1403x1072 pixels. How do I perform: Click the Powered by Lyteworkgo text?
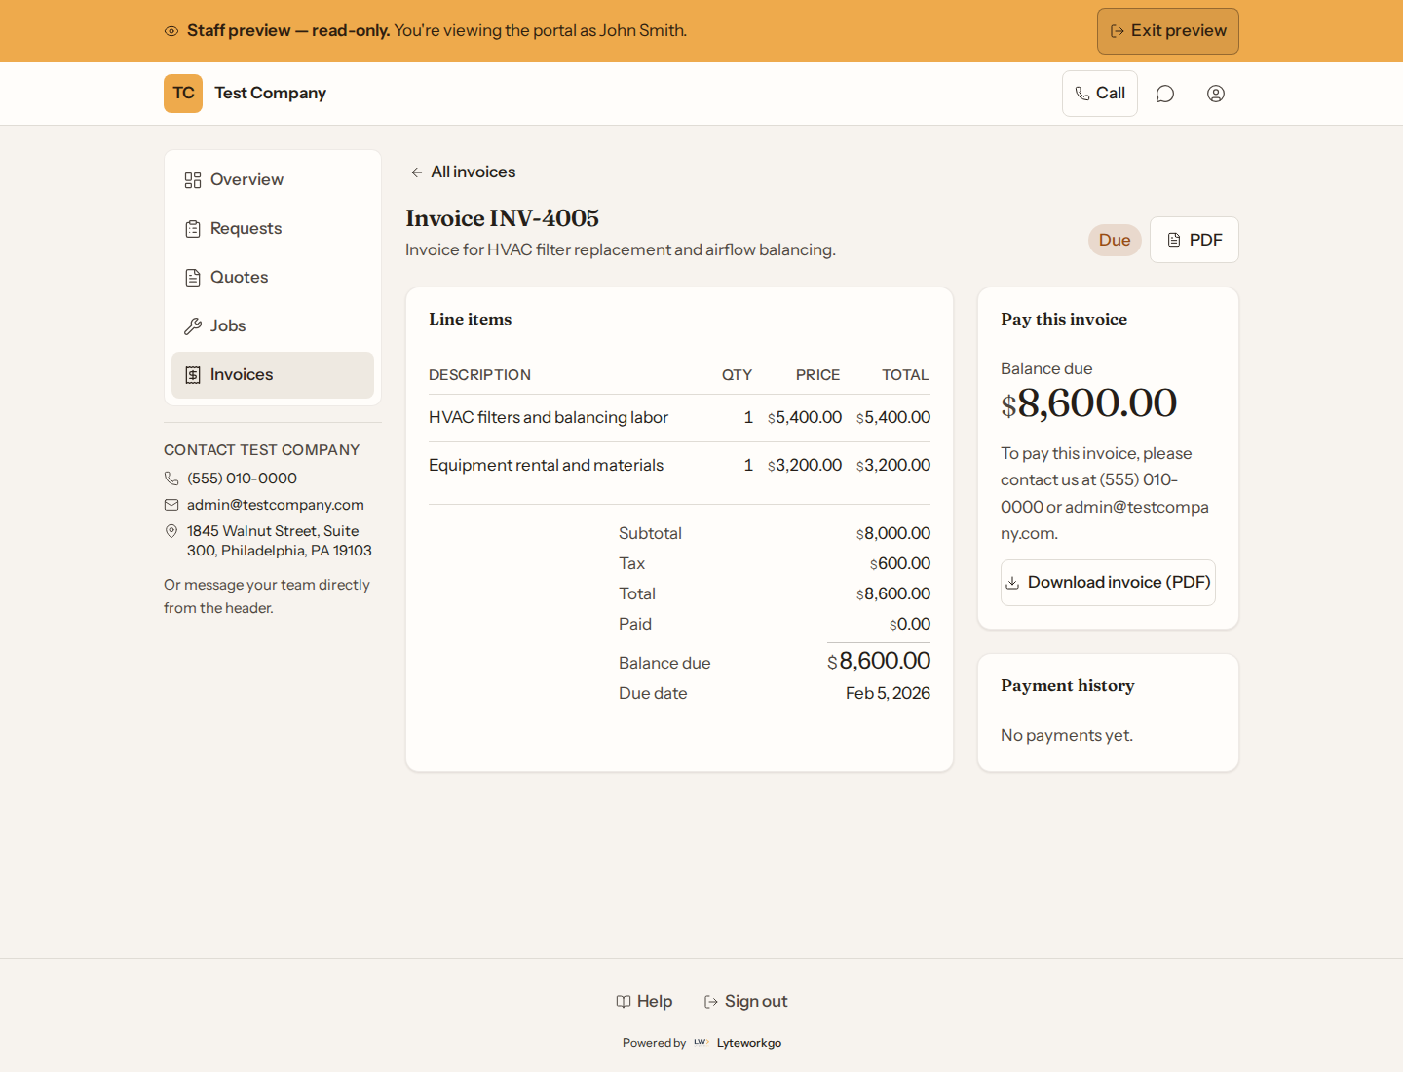(x=701, y=1043)
